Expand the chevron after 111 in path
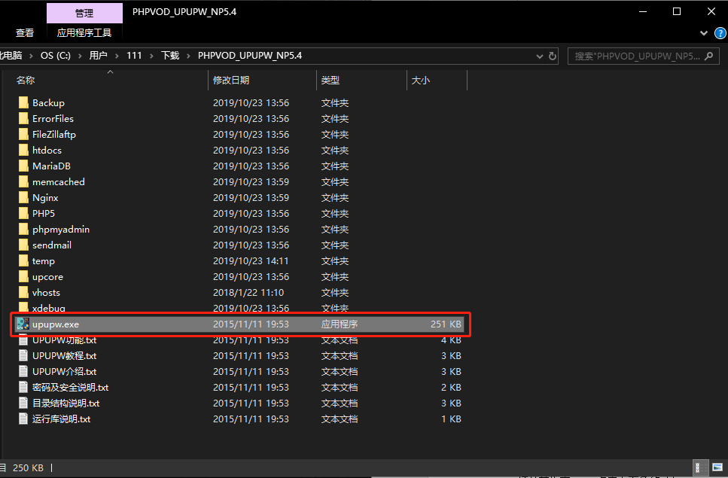The width and height of the screenshot is (728, 478). tap(151, 56)
